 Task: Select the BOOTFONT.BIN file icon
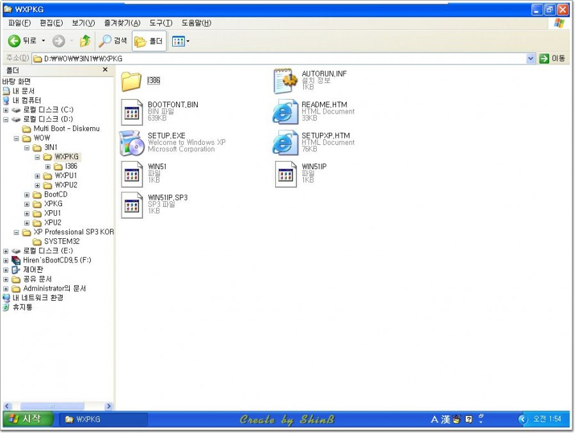pos(131,112)
